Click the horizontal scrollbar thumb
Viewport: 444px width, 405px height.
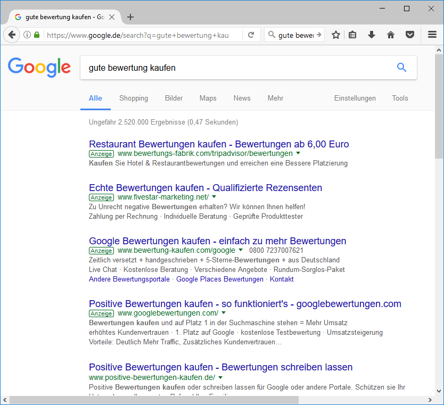click(x=154, y=400)
